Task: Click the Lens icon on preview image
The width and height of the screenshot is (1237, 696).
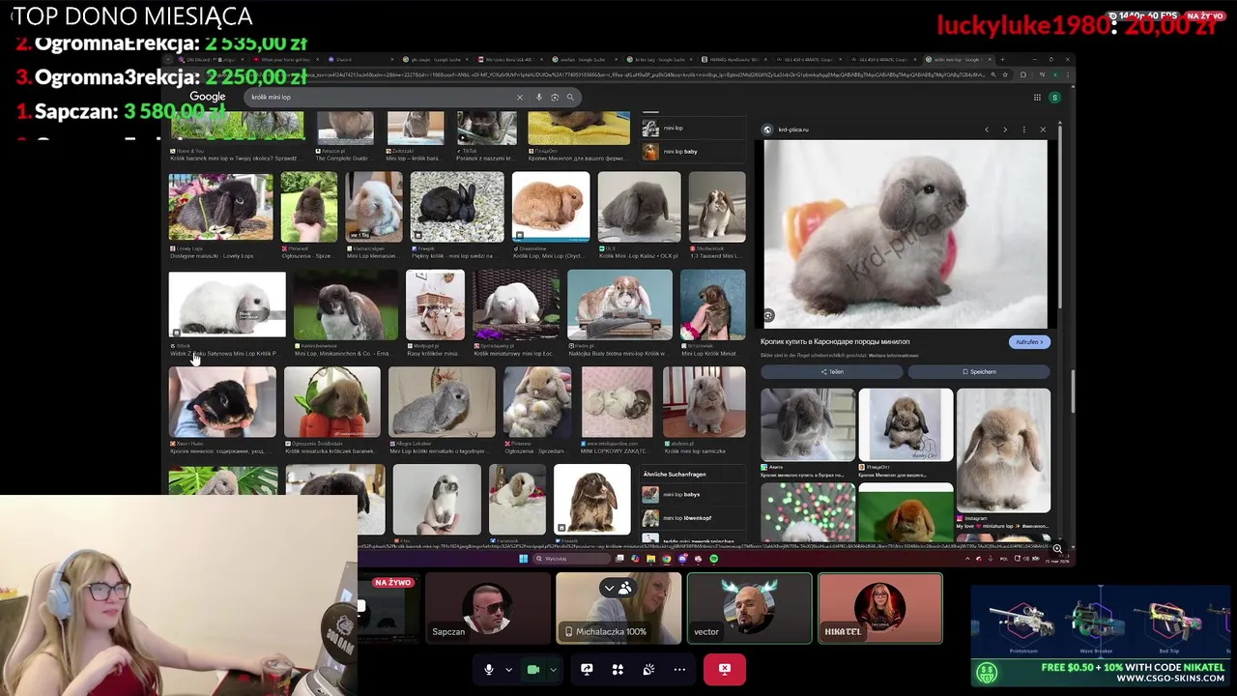Action: point(768,316)
